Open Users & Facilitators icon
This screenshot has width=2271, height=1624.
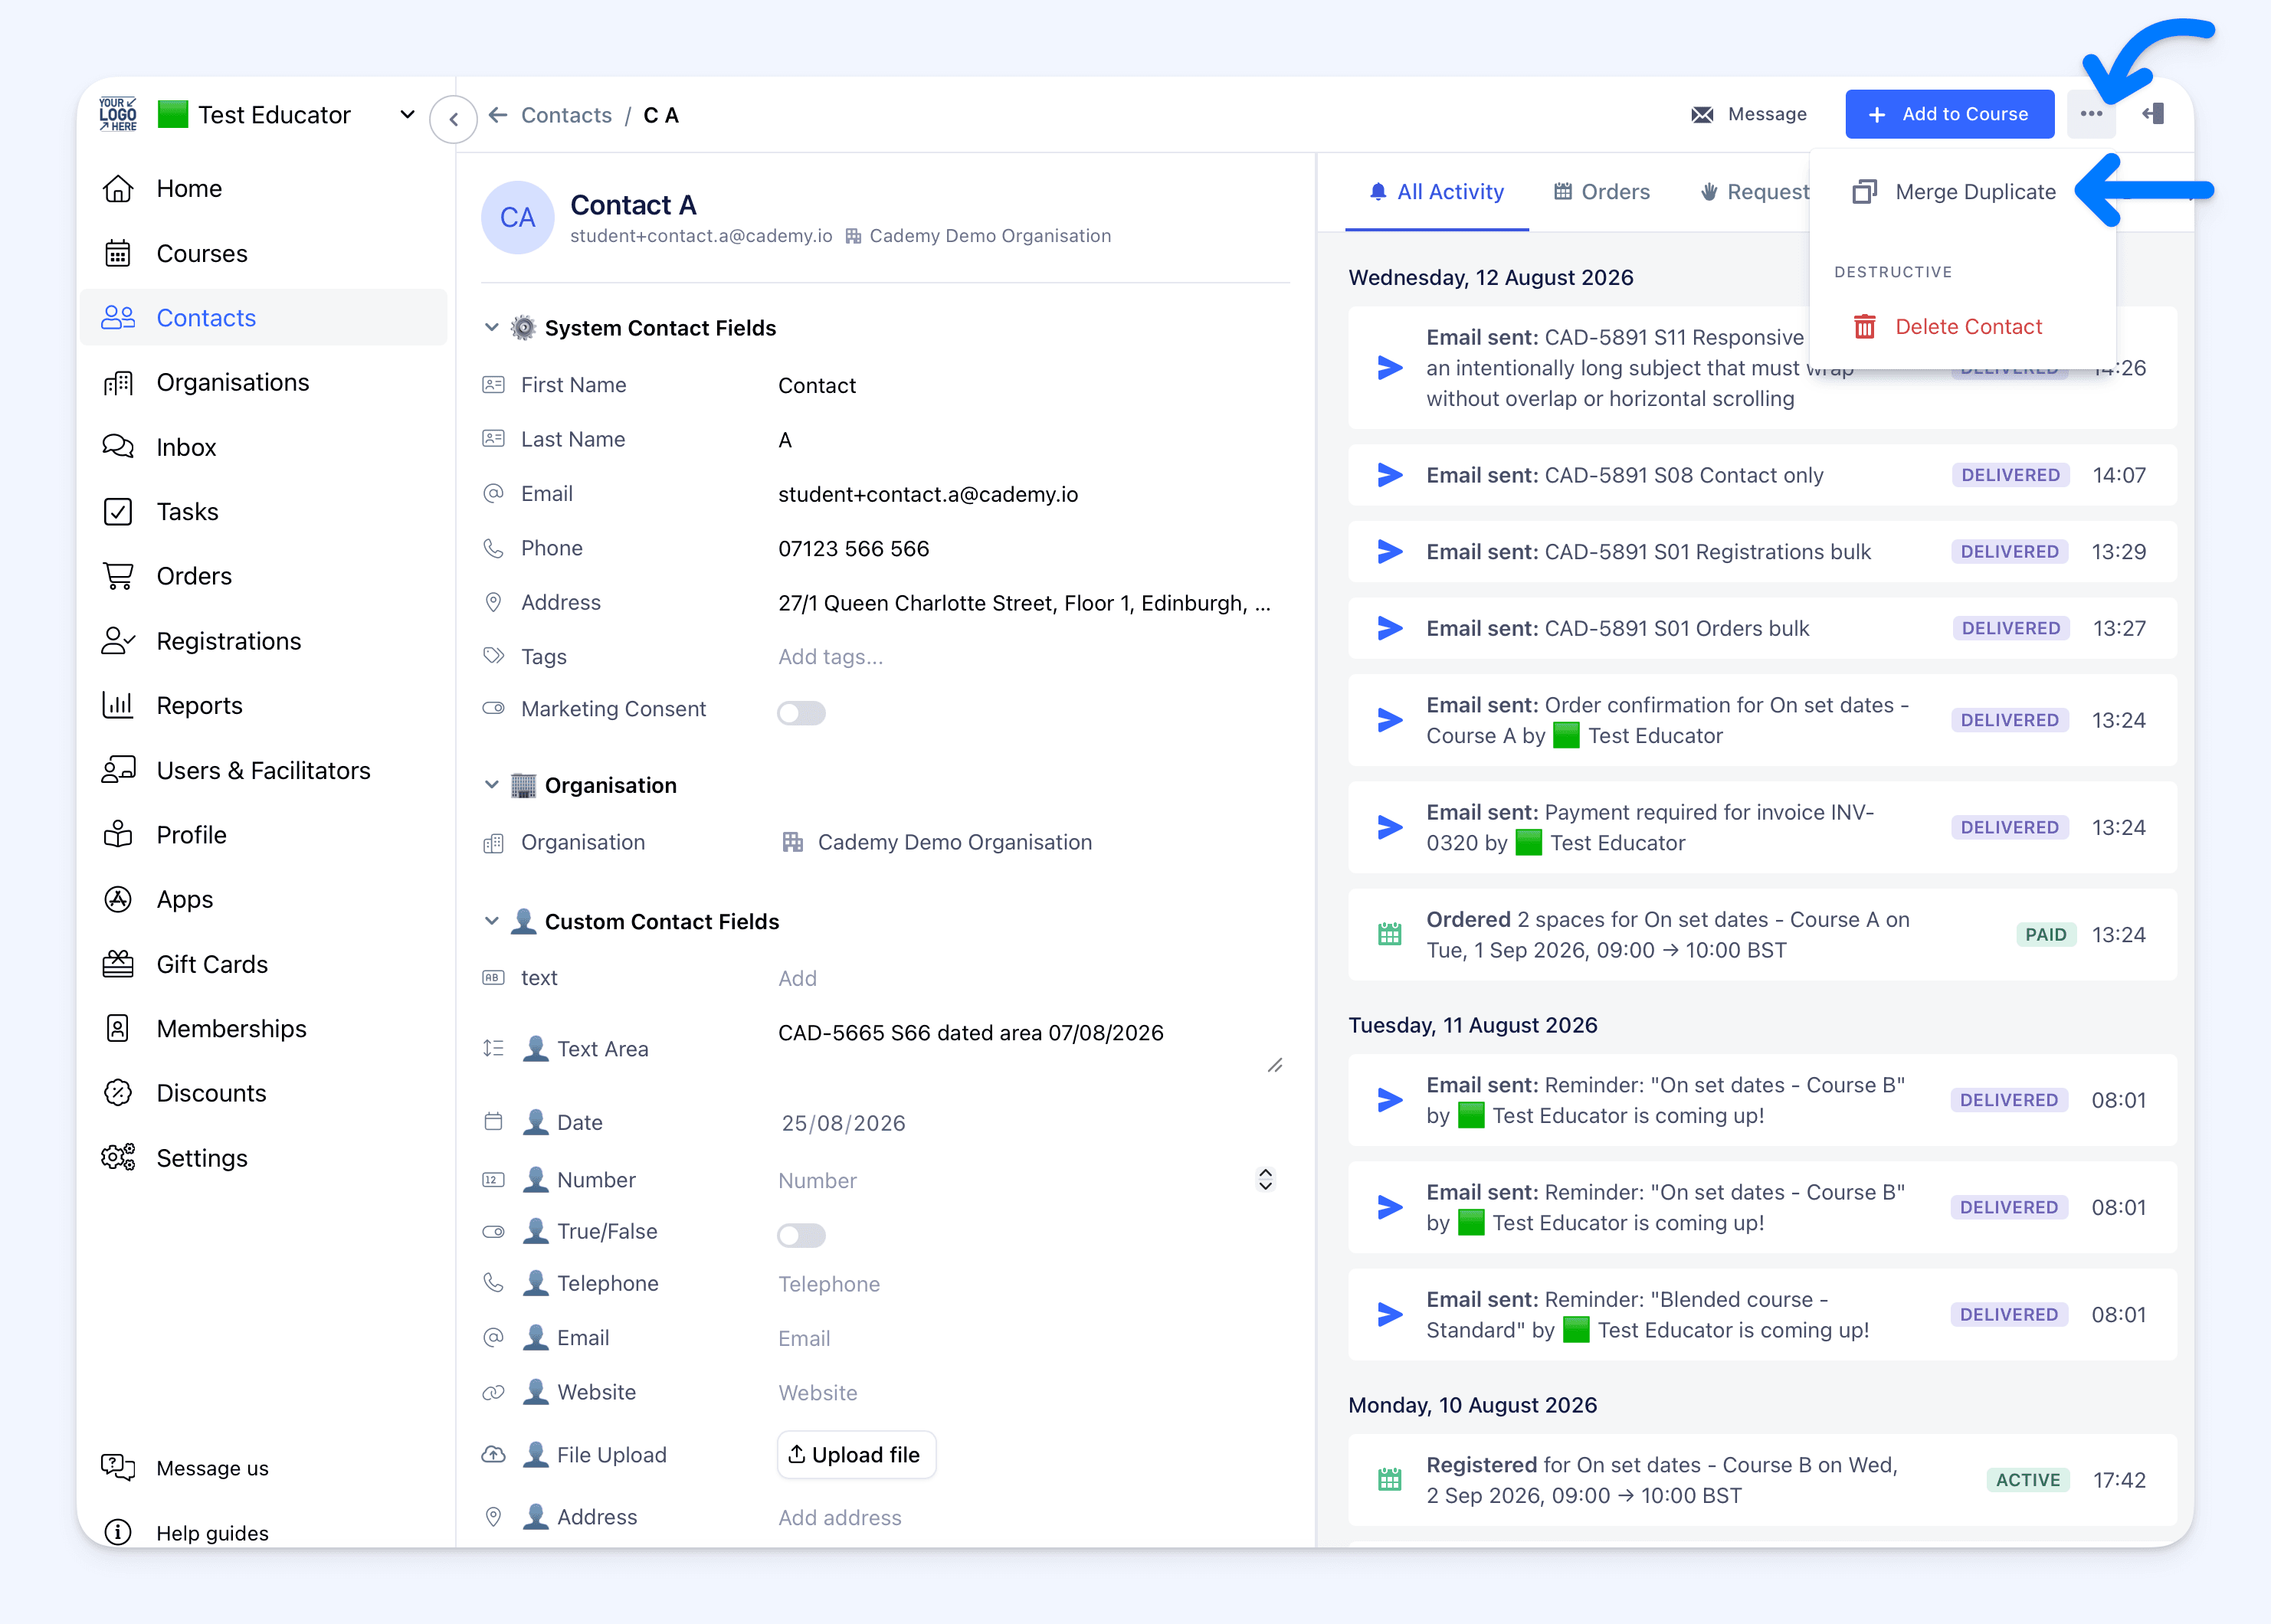coord(118,770)
